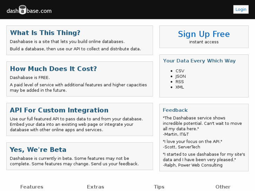255x191 pixels.
Task: Click the "-Scott, ServerTech" attribution
Action: point(181,147)
